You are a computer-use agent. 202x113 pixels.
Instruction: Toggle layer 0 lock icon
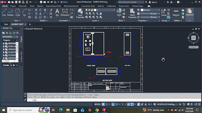click(92, 10)
